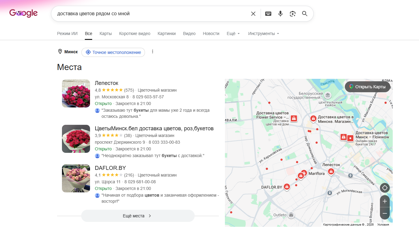This screenshot has width=419, height=235.
Task: Click Flowwow shopping-bag pin on map
Action: click(x=344, y=137)
